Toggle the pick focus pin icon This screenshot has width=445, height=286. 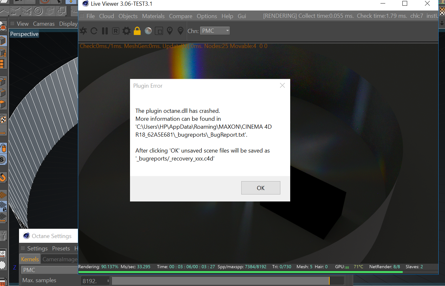pyautogui.click(x=170, y=31)
